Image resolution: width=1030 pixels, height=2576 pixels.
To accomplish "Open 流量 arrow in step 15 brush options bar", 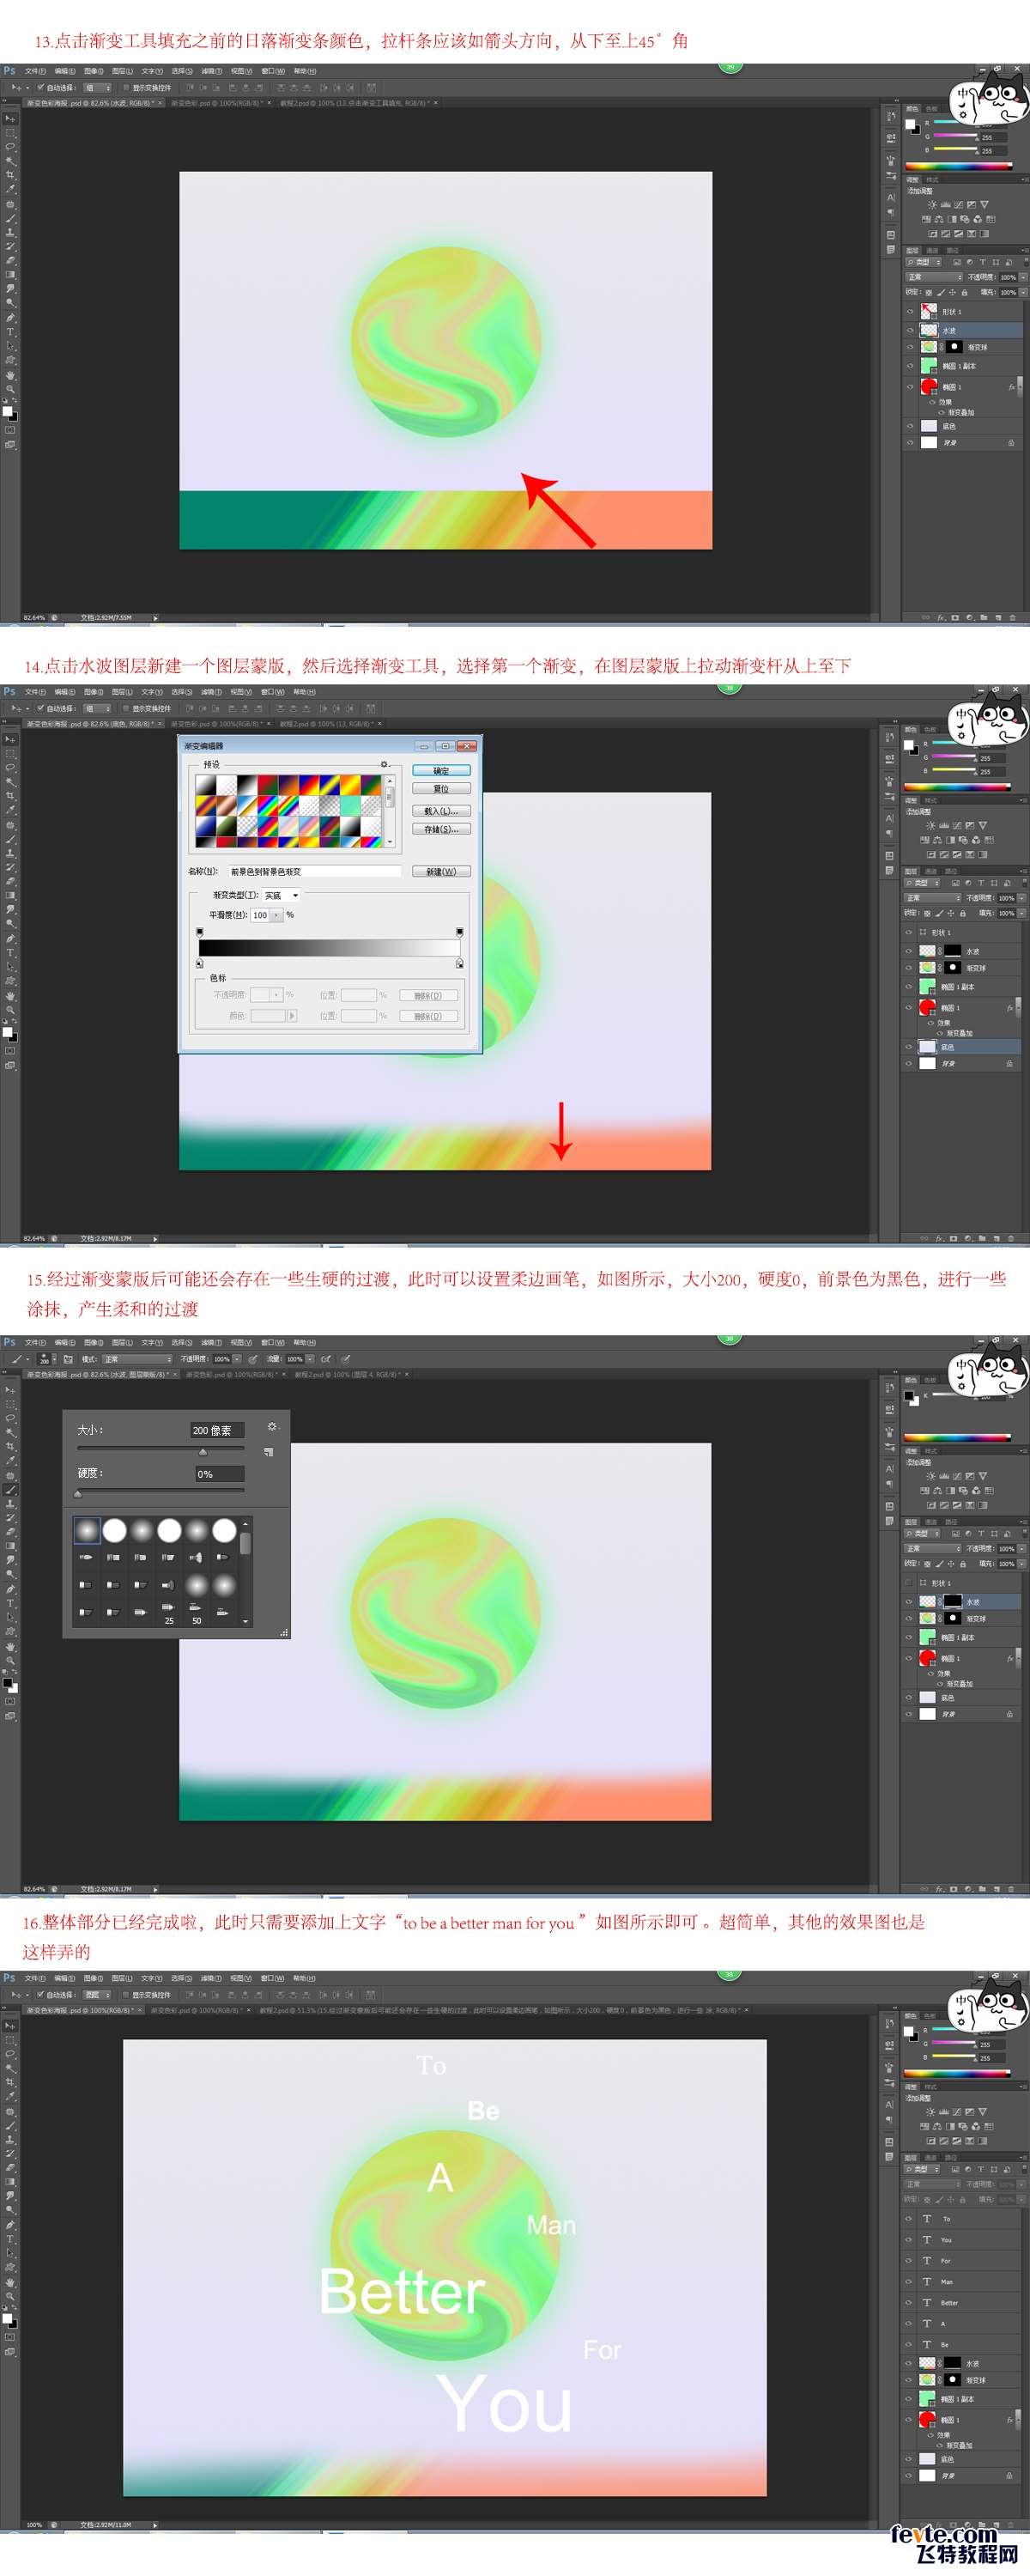I will 310,1359.
